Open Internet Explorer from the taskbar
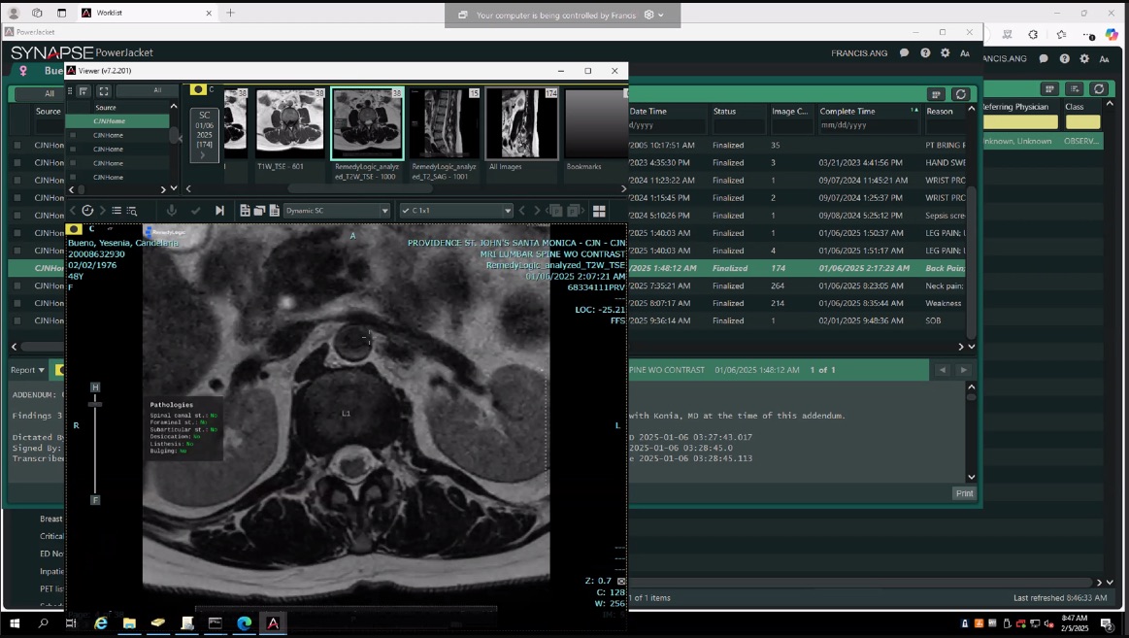1129x638 pixels. pos(101,623)
